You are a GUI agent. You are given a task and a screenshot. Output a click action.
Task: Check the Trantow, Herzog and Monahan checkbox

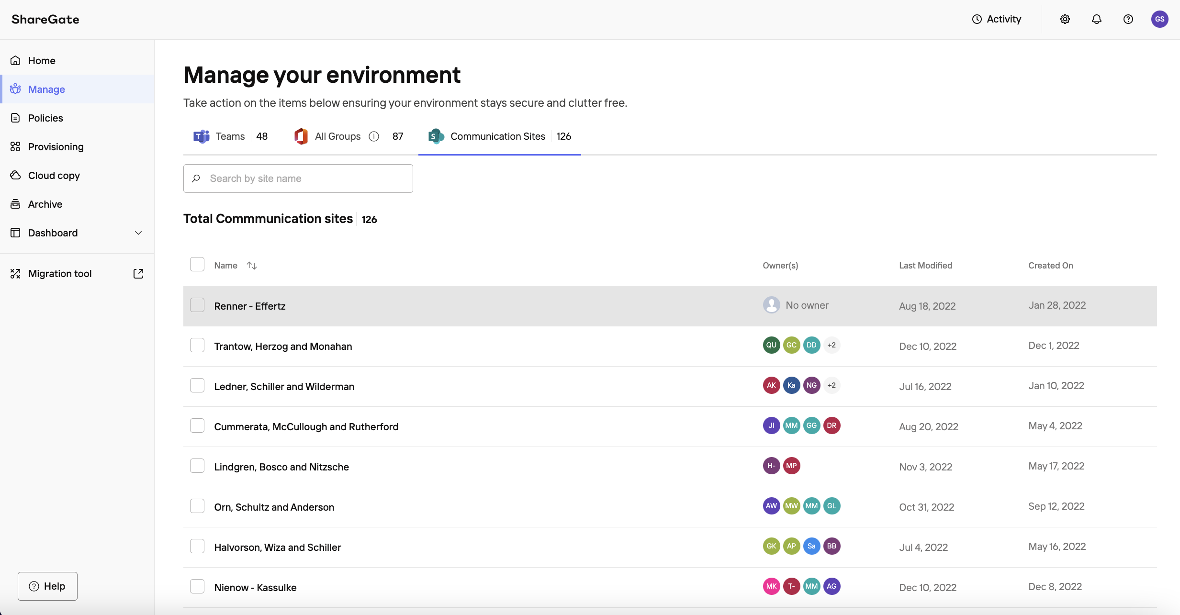tap(197, 345)
